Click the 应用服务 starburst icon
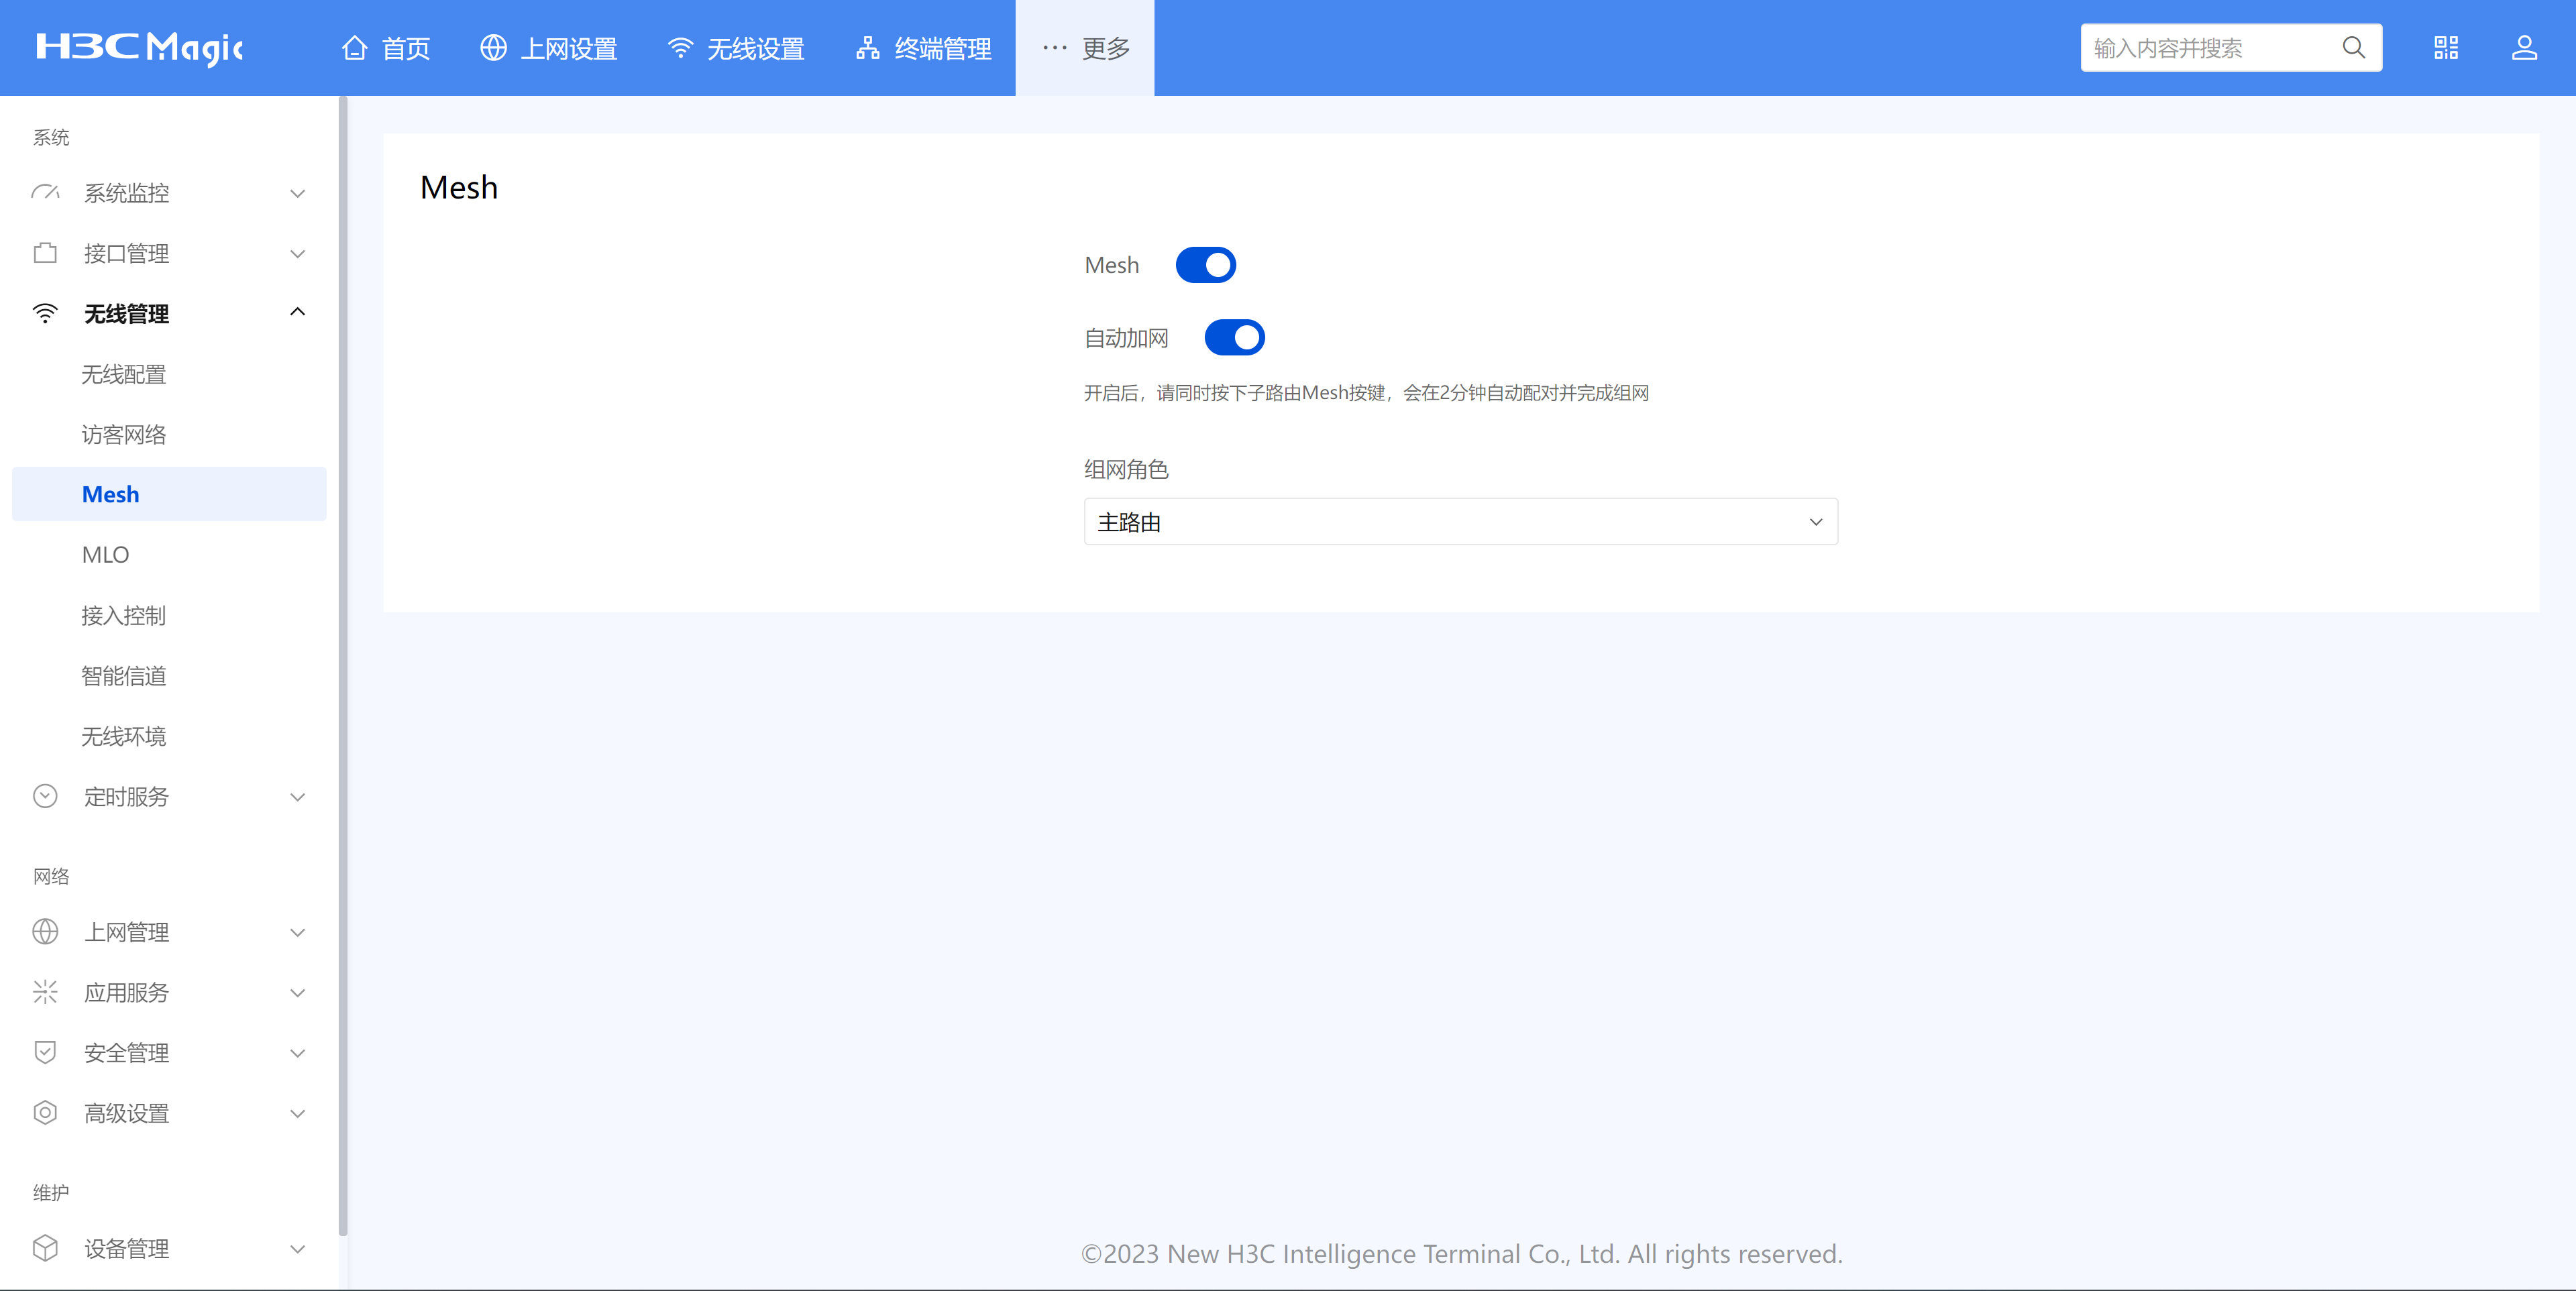The image size is (2576, 1291). (45, 993)
